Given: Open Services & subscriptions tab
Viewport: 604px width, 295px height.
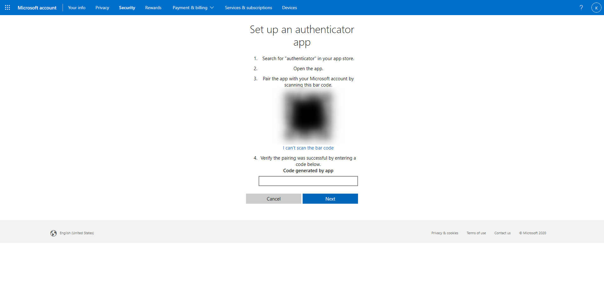Looking at the screenshot, I should 249,8.
